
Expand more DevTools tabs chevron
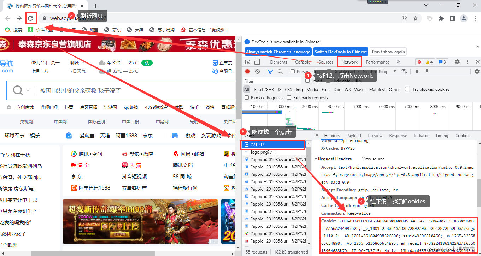[x=399, y=62]
